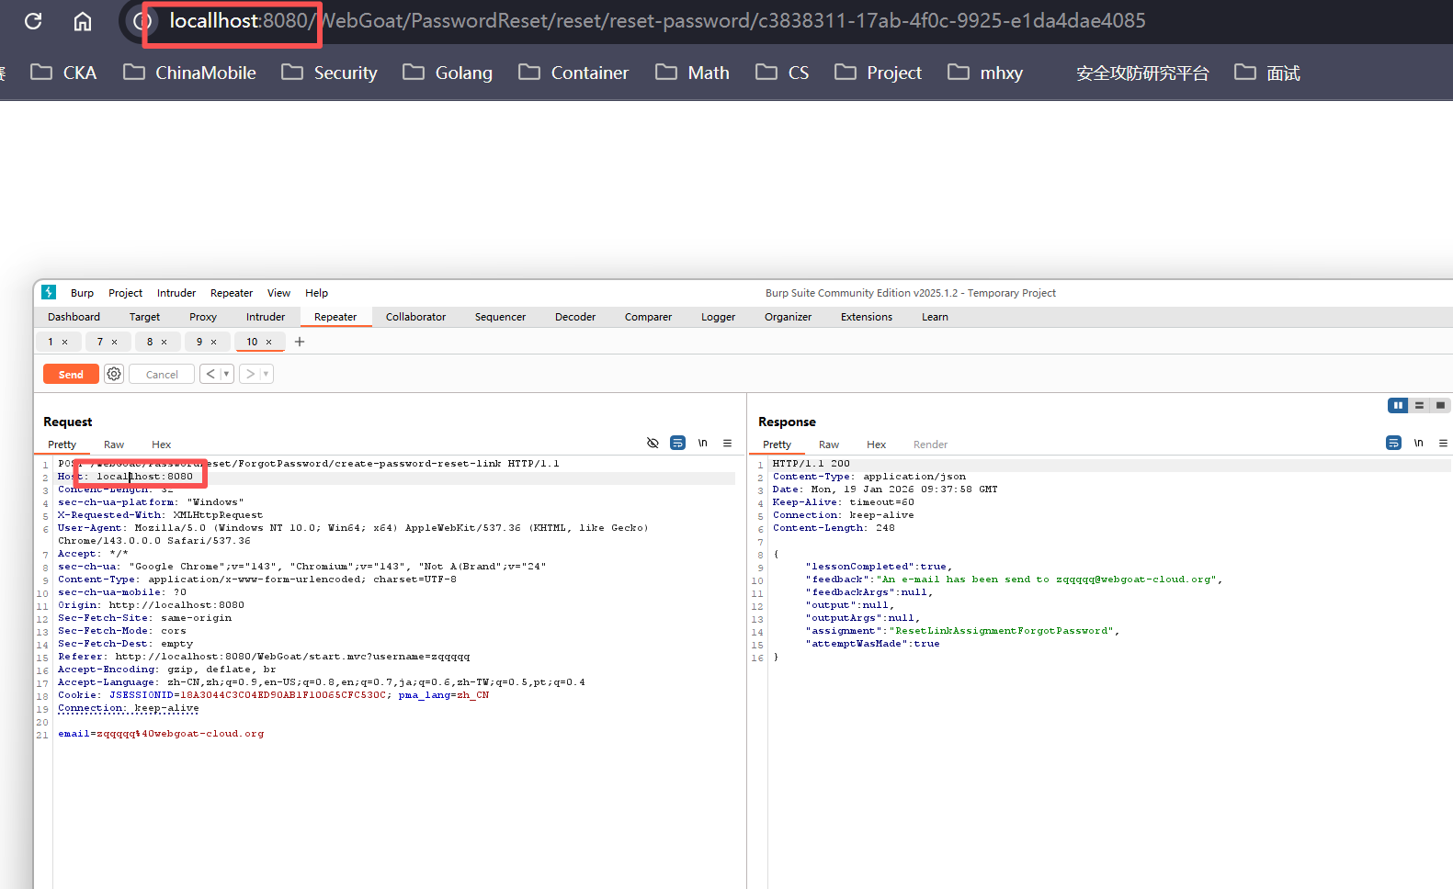This screenshot has width=1453, height=889.
Task: Toggle hide non-printable characters eye icon in request
Action: tap(653, 444)
